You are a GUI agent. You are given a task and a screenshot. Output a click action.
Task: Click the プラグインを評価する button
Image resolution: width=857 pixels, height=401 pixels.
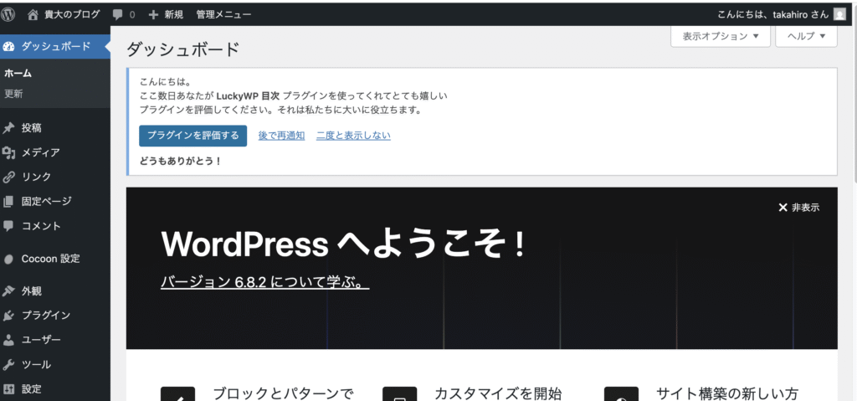(193, 136)
